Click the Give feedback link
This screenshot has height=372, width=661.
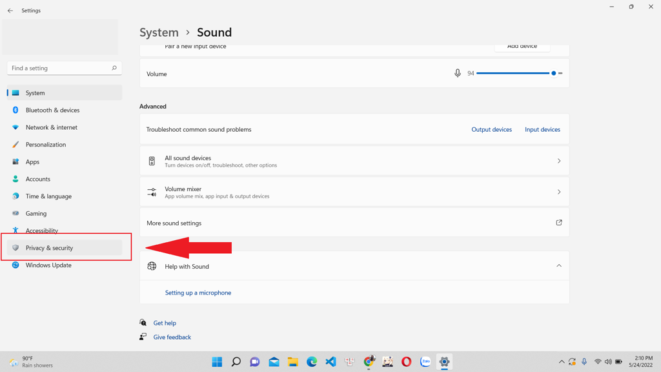tap(172, 337)
